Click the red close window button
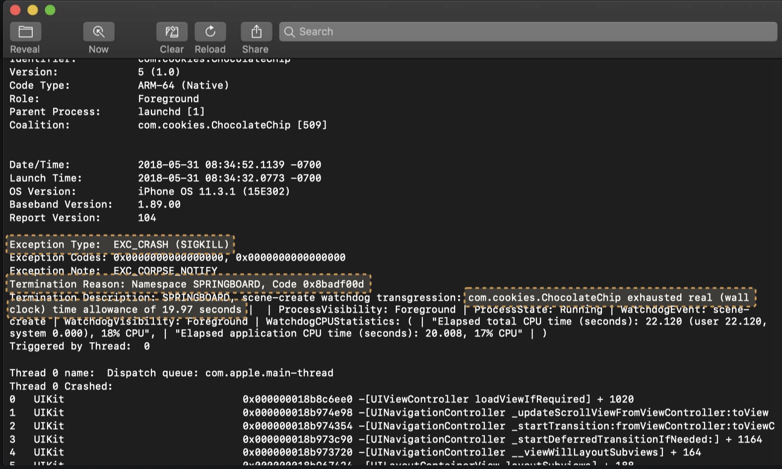 (15, 10)
